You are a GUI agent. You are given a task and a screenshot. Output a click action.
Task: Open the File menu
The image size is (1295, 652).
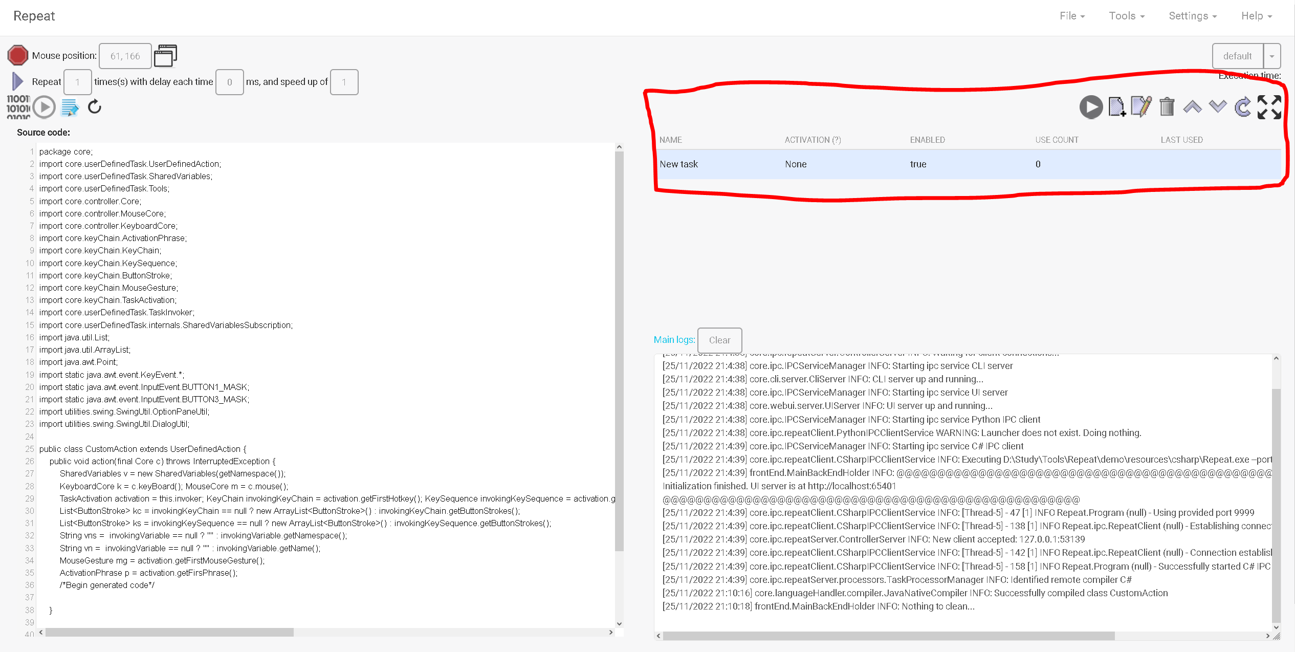(x=1072, y=16)
